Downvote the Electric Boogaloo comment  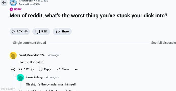[32, 69]
